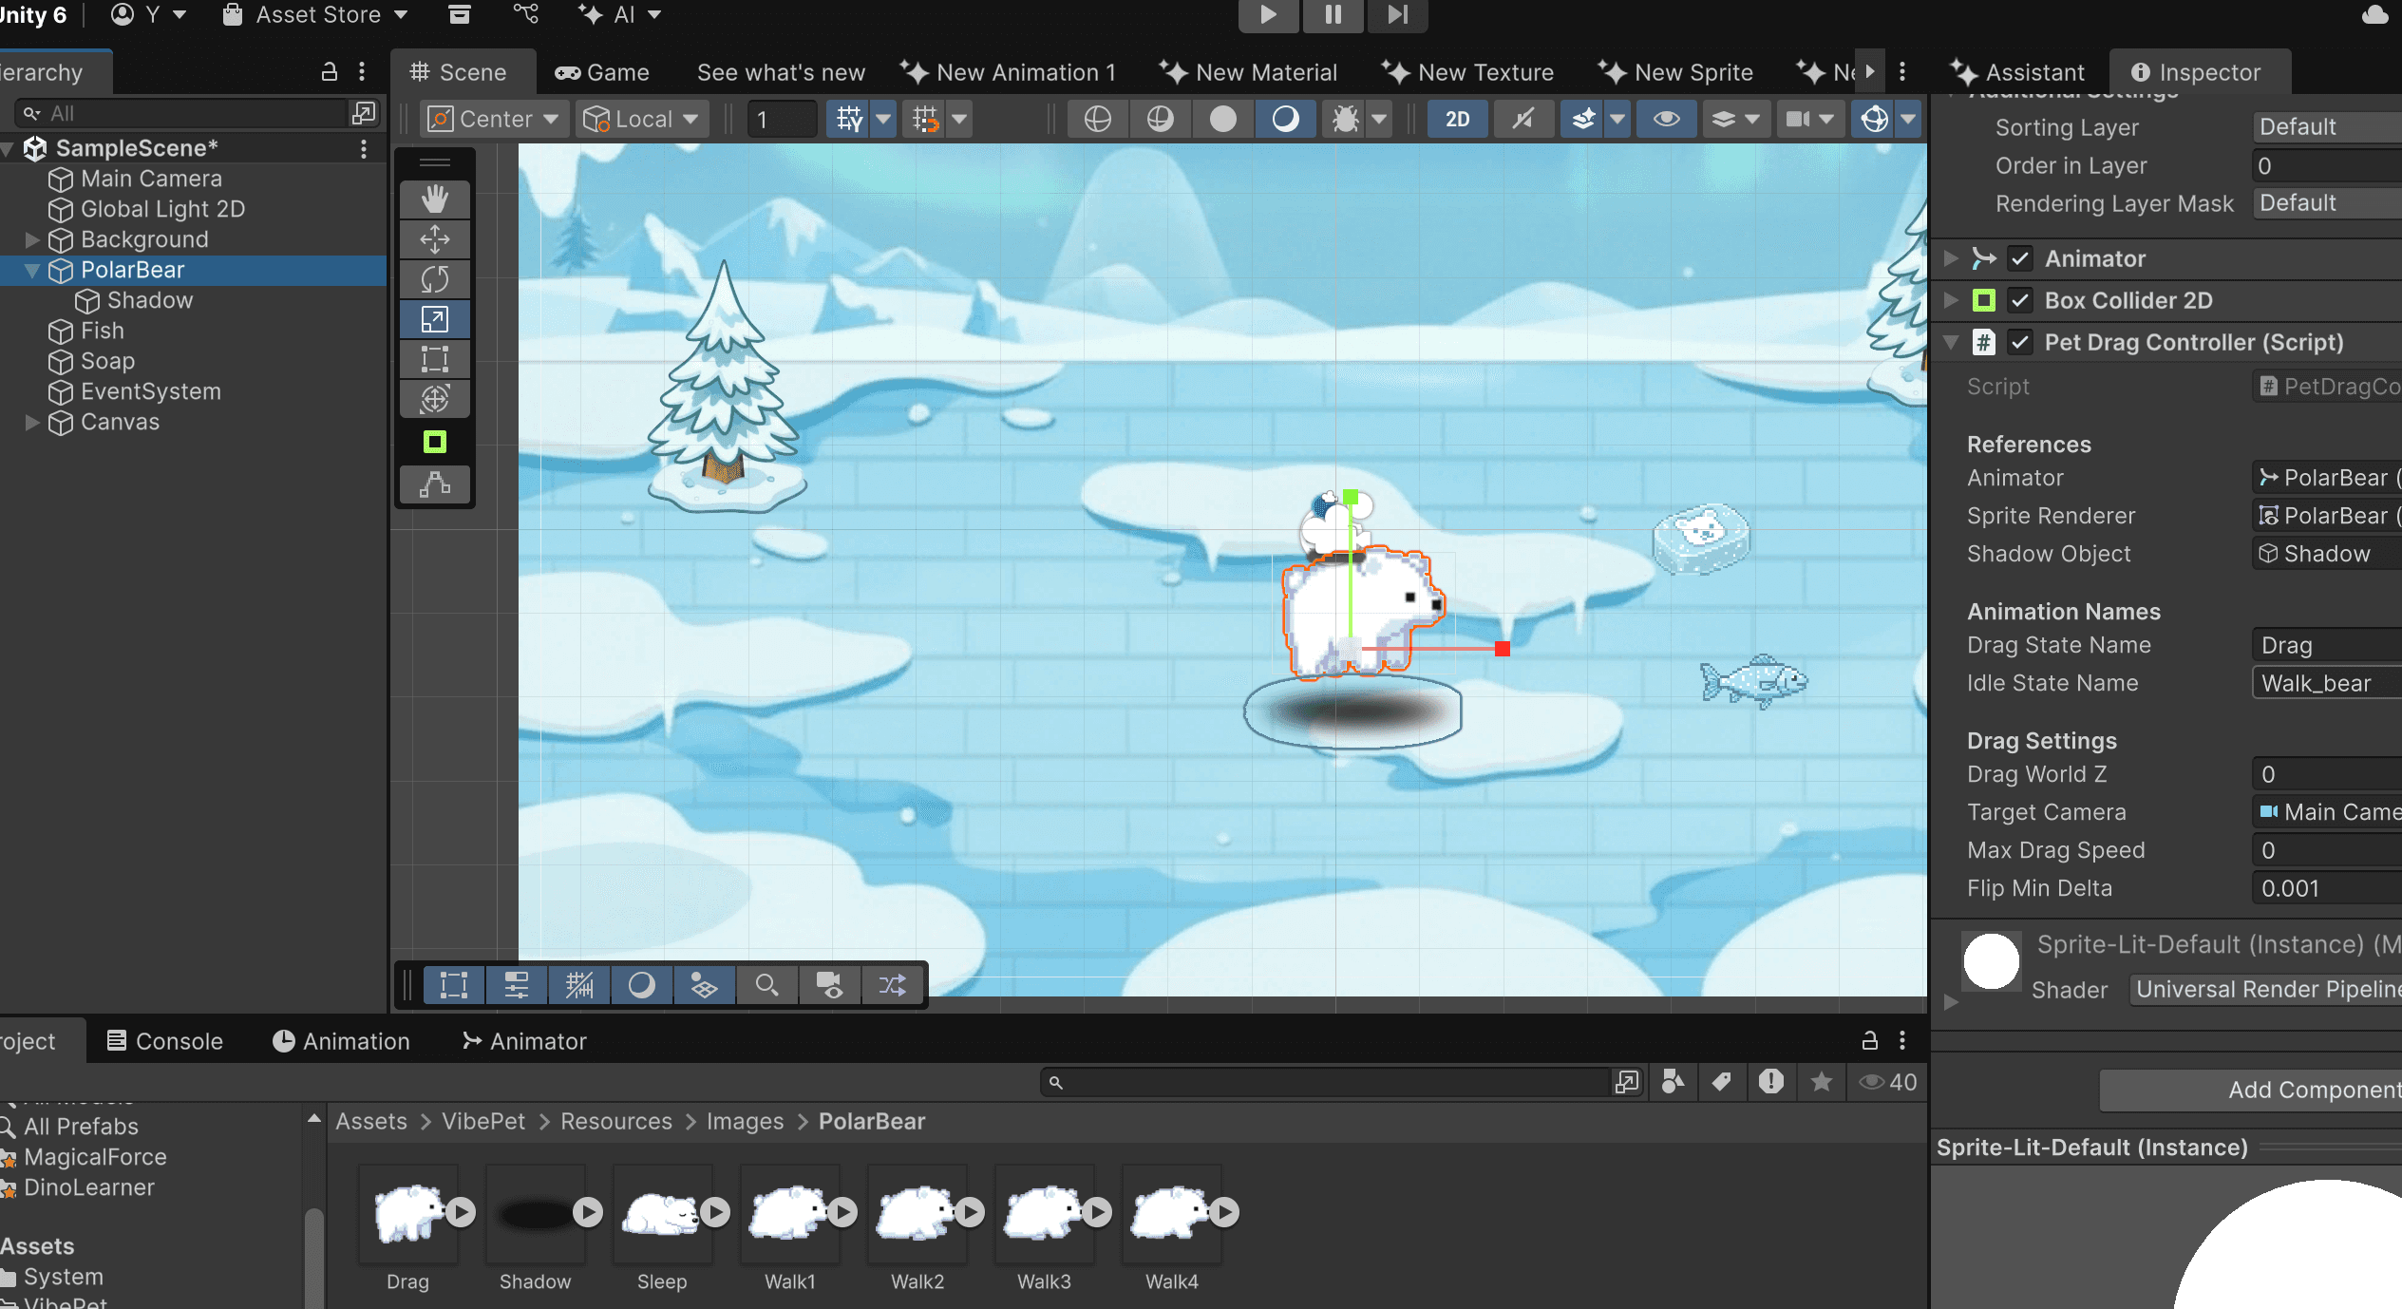Select the Scale tool
Screen dimensions: 2402x1309
click(435, 319)
